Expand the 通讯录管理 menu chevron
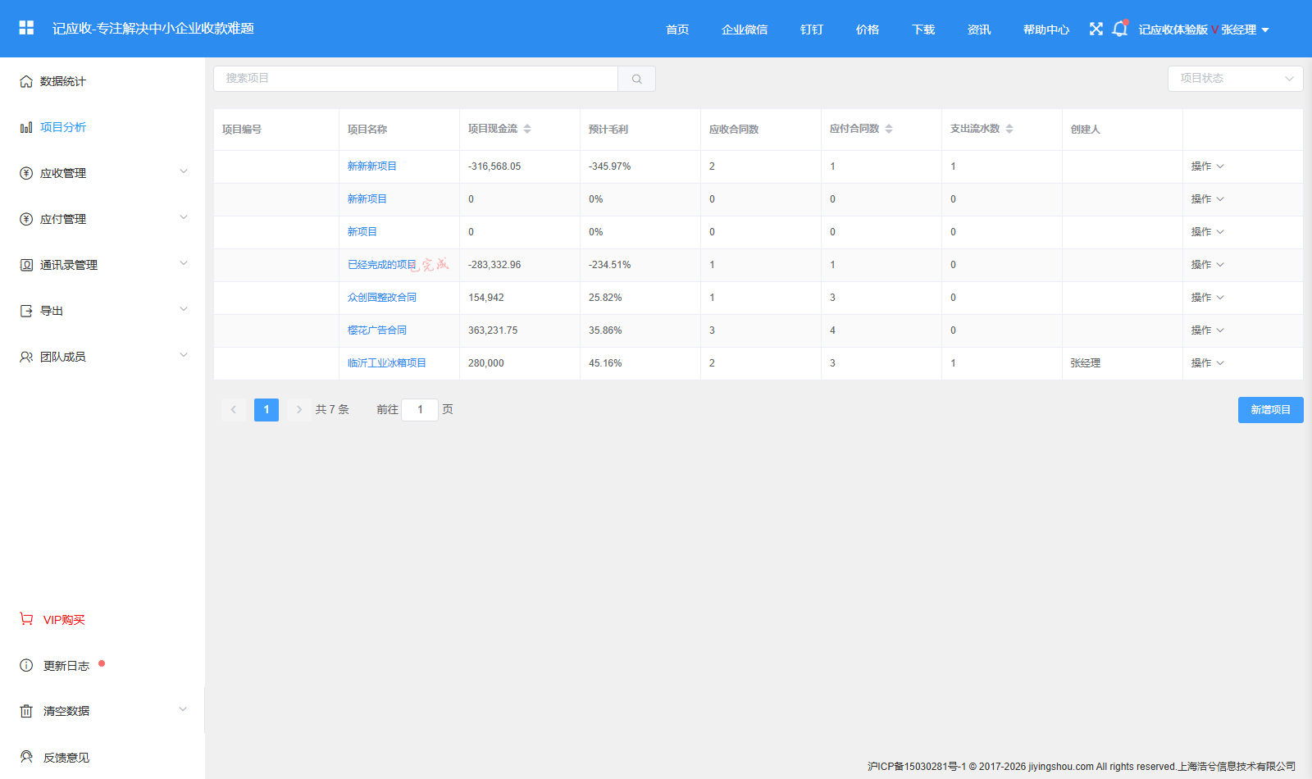The image size is (1312, 779). point(184,263)
